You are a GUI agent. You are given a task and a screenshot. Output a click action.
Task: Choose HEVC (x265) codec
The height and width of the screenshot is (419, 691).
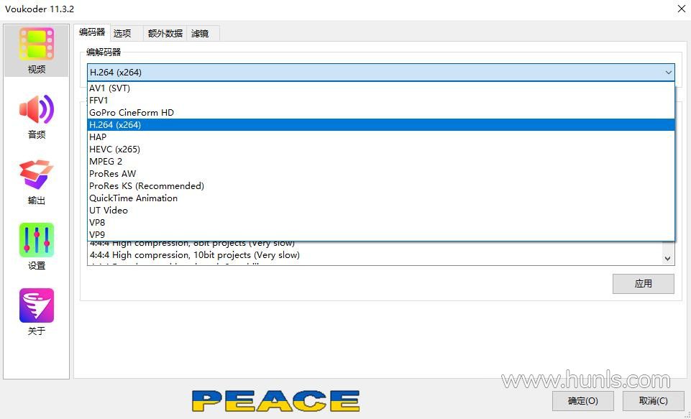(381, 149)
